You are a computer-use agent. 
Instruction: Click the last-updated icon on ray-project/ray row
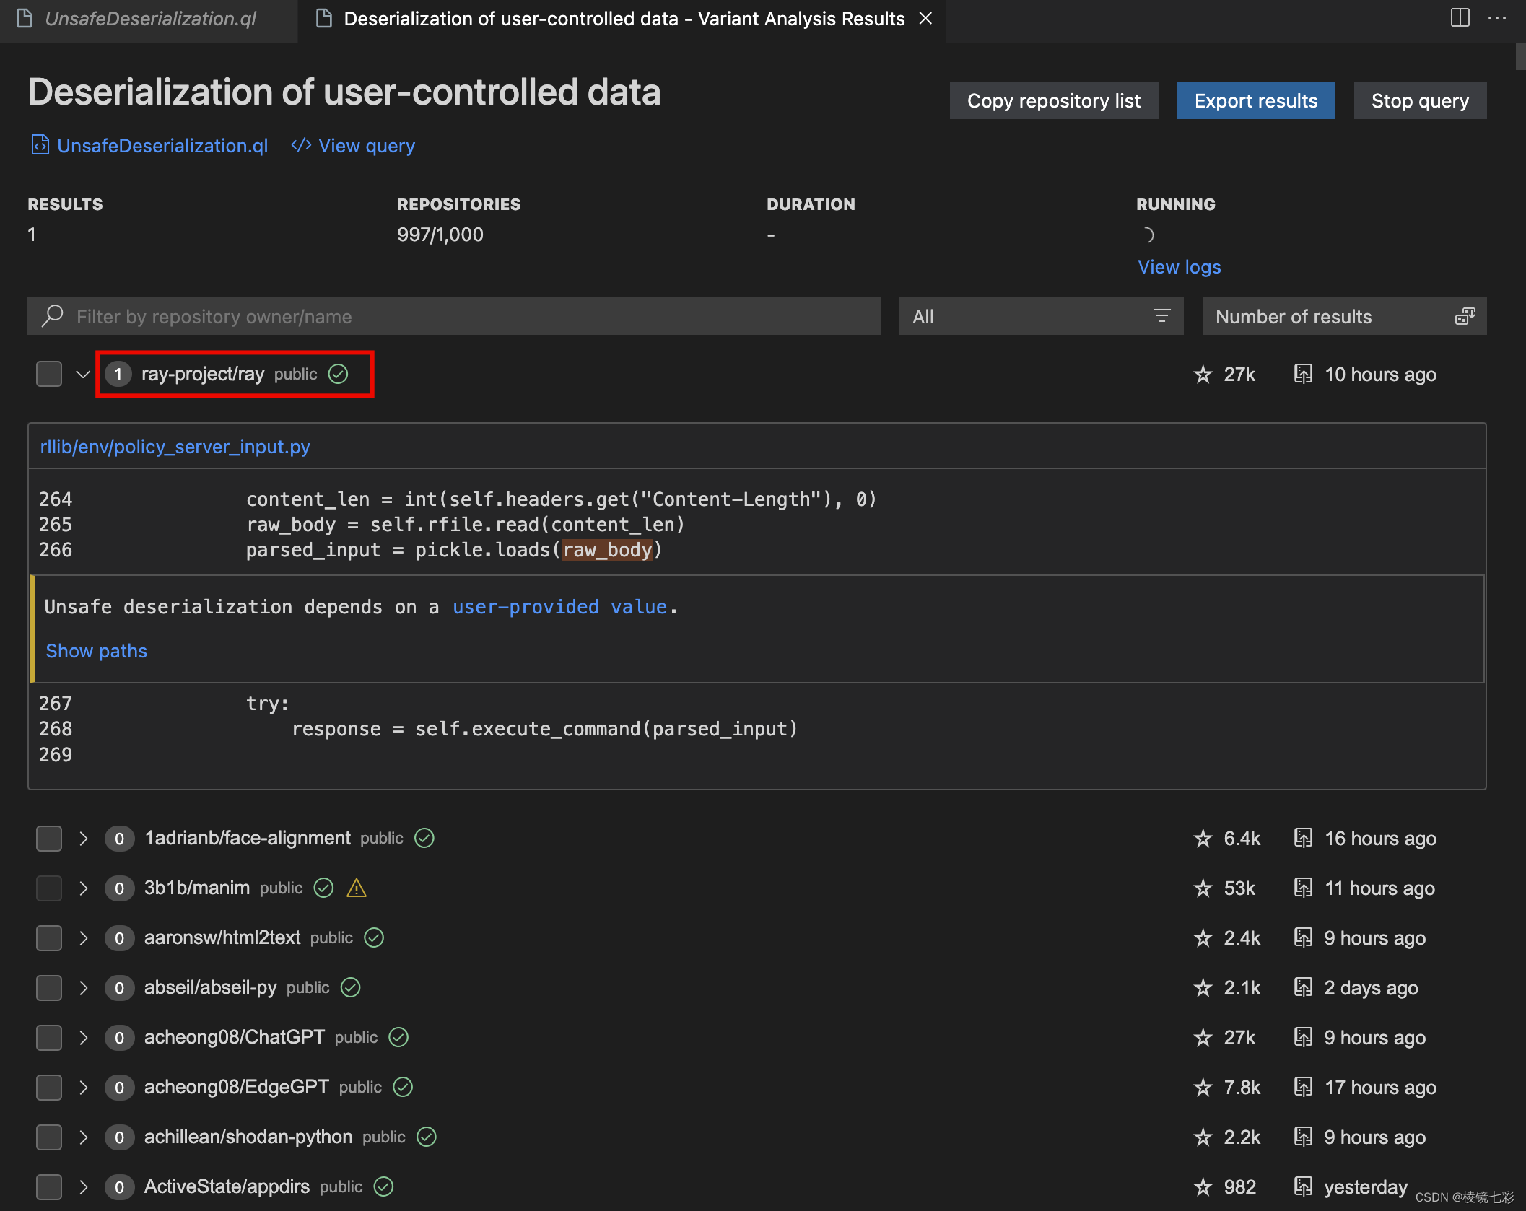[1303, 374]
